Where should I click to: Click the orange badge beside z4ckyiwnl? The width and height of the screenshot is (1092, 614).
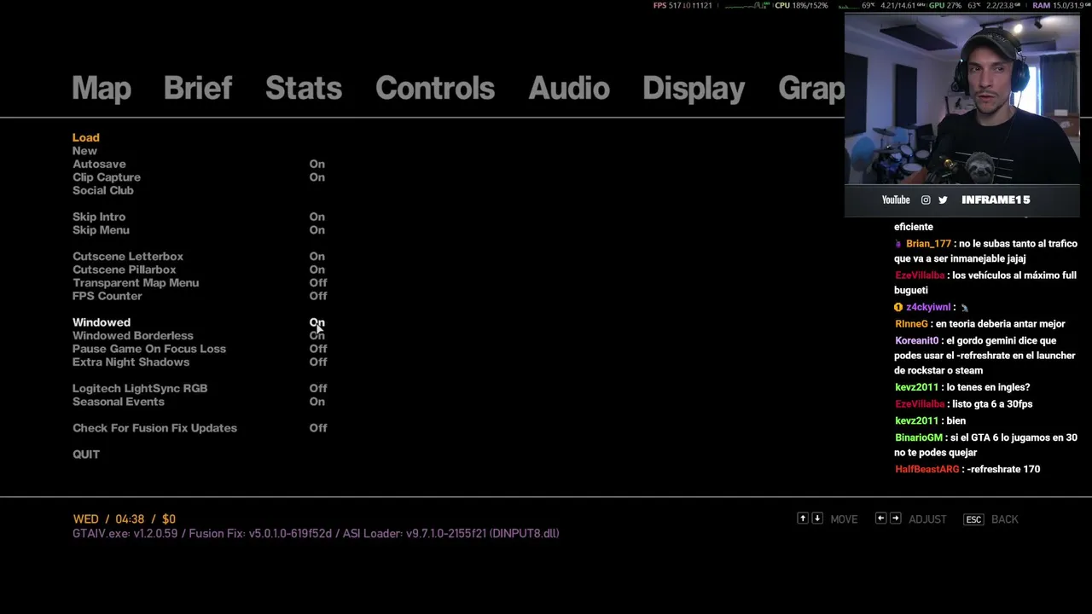[x=898, y=307]
